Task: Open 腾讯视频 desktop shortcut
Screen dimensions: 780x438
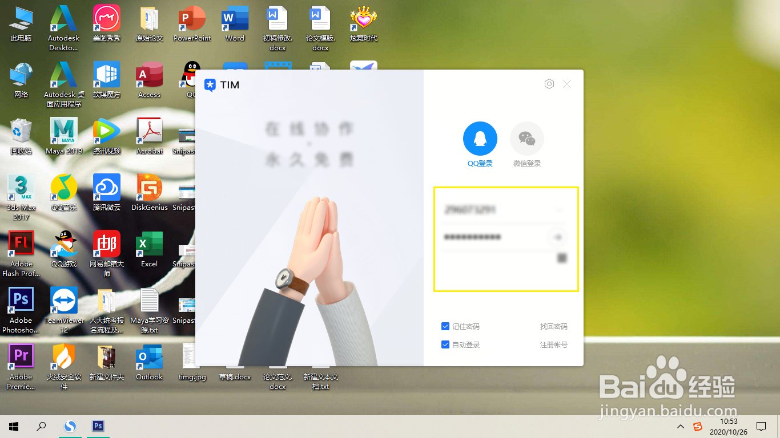Action: tap(107, 137)
